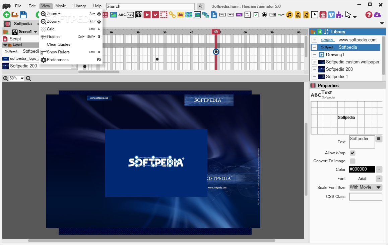This screenshot has width=388, height=245.
Task: Click the gold chain link toolbar icon
Action: (x=172, y=15)
